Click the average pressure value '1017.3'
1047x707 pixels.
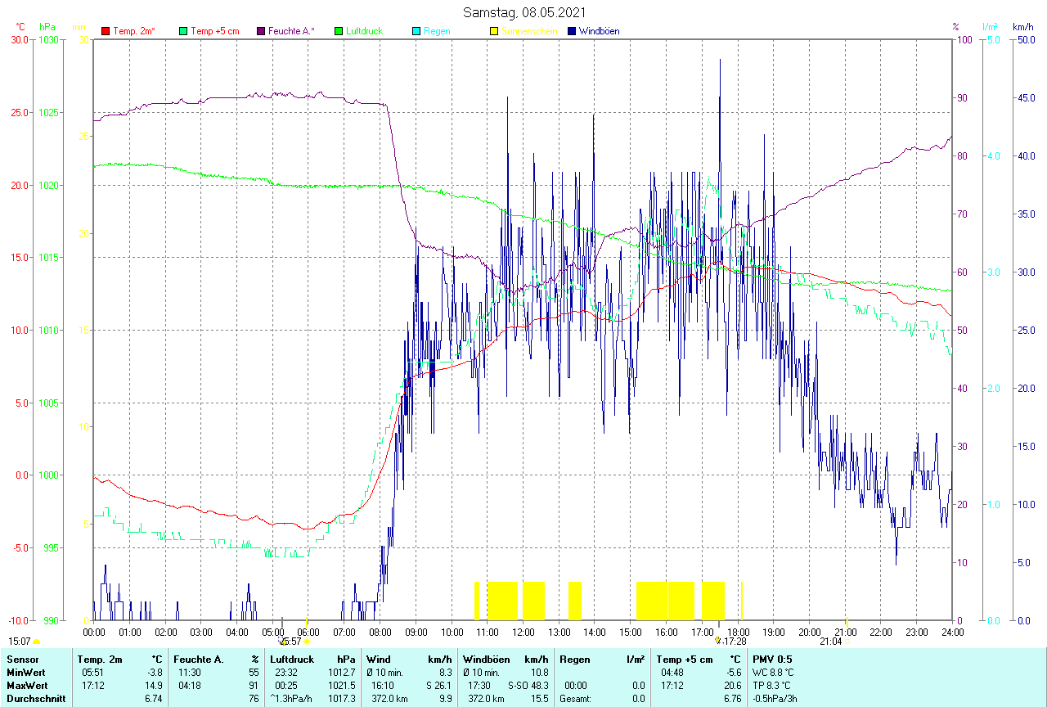(x=342, y=698)
